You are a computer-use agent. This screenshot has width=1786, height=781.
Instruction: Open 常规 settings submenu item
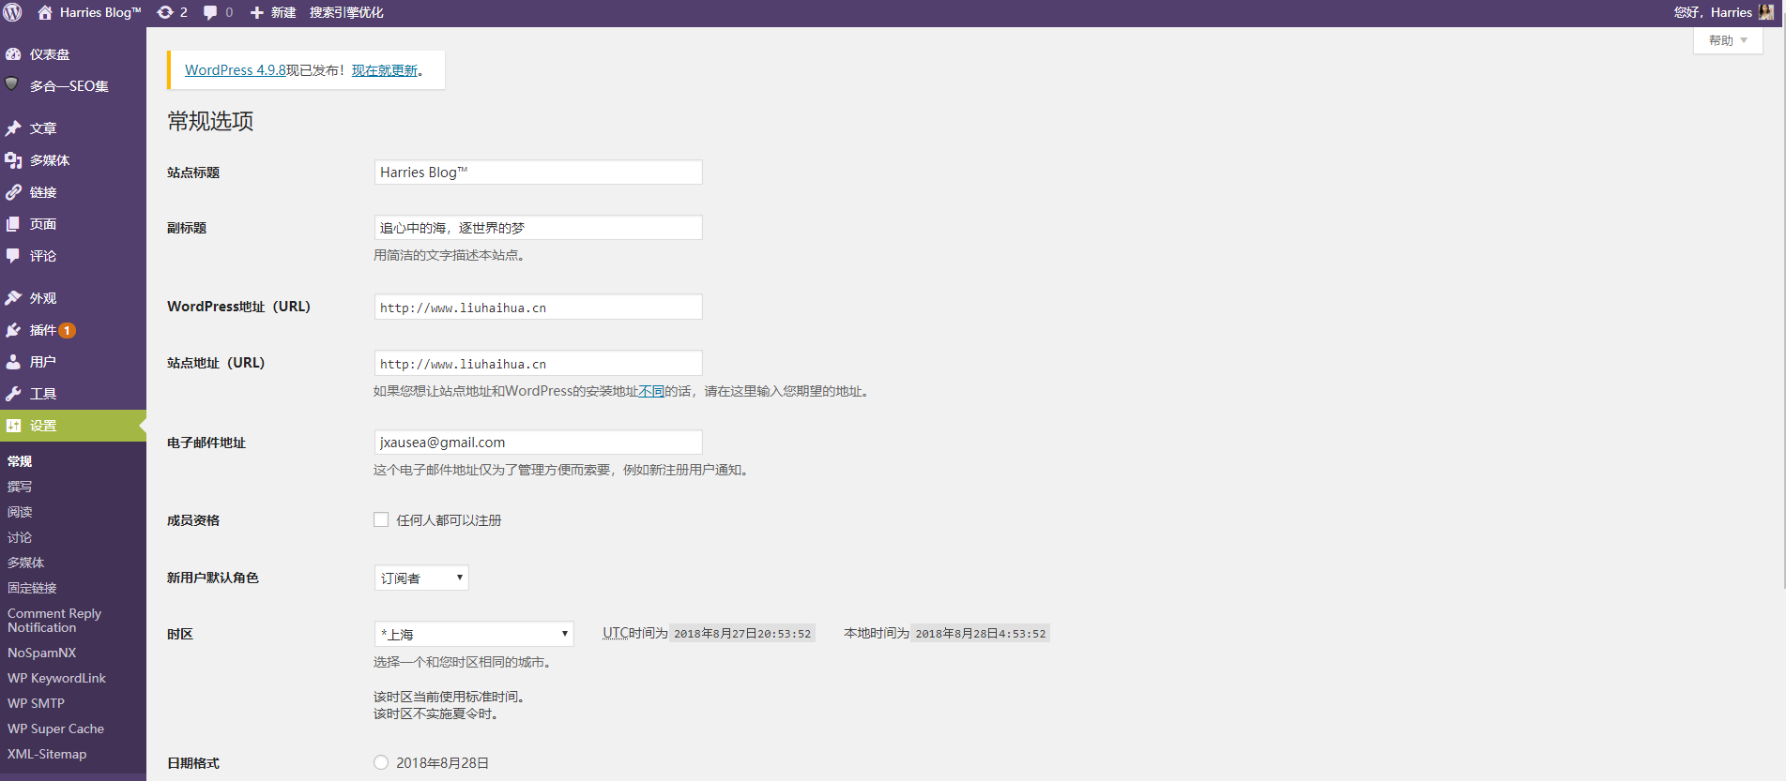pyautogui.click(x=20, y=461)
